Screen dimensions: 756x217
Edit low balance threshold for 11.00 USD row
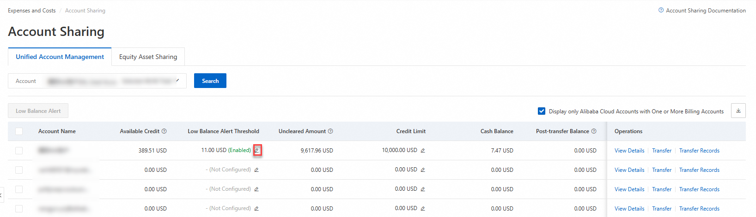click(257, 150)
